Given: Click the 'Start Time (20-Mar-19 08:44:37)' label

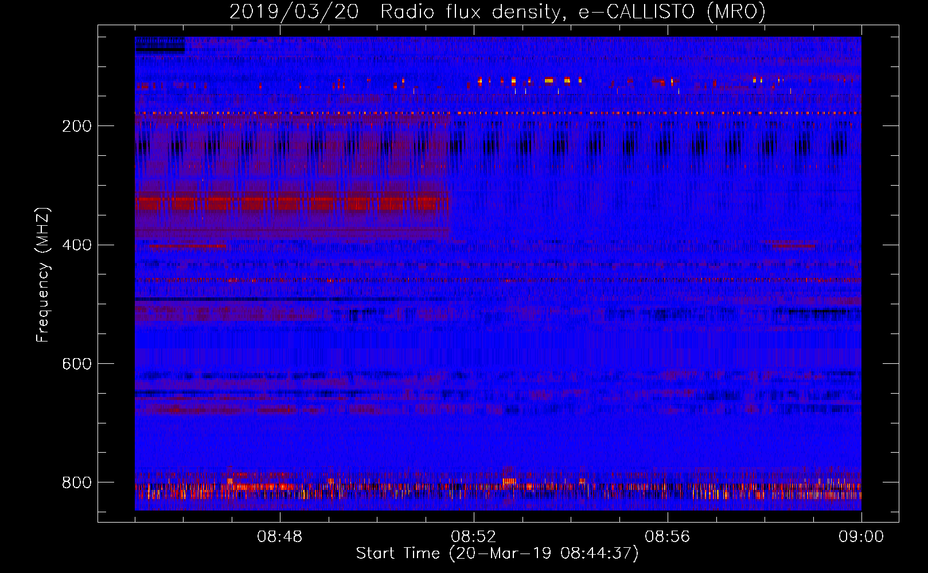Looking at the screenshot, I should [497, 554].
